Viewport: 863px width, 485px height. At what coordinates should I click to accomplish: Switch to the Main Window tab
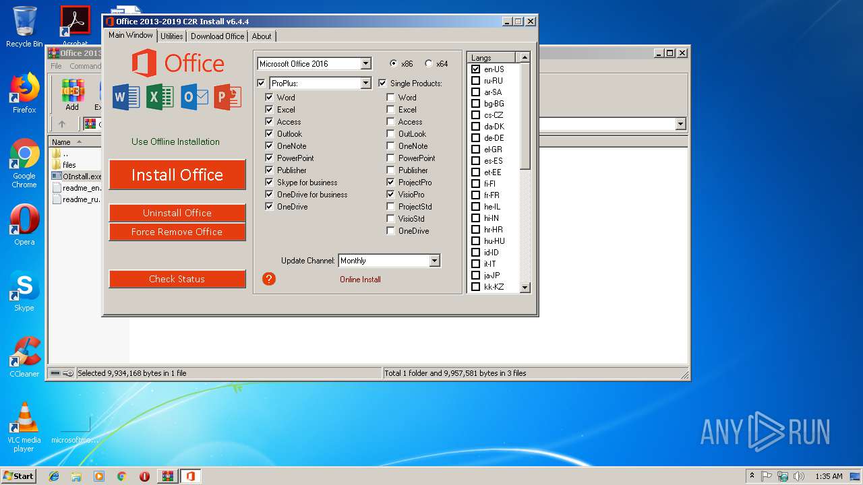pyautogui.click(x=131, y=35)
